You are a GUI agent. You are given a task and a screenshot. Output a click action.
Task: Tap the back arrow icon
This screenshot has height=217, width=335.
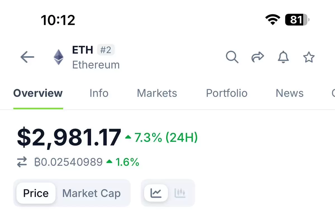pos(27,57)
